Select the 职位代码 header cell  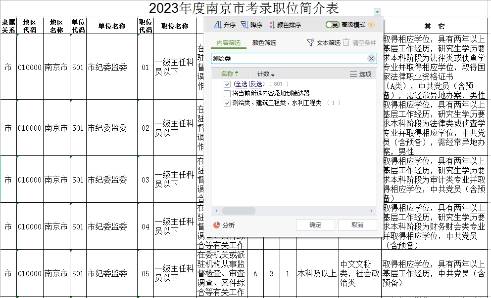pos(146,26)
